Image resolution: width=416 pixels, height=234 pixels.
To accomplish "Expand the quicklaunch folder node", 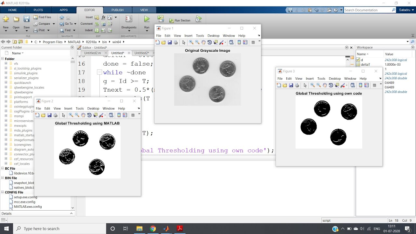I will 6,83.
